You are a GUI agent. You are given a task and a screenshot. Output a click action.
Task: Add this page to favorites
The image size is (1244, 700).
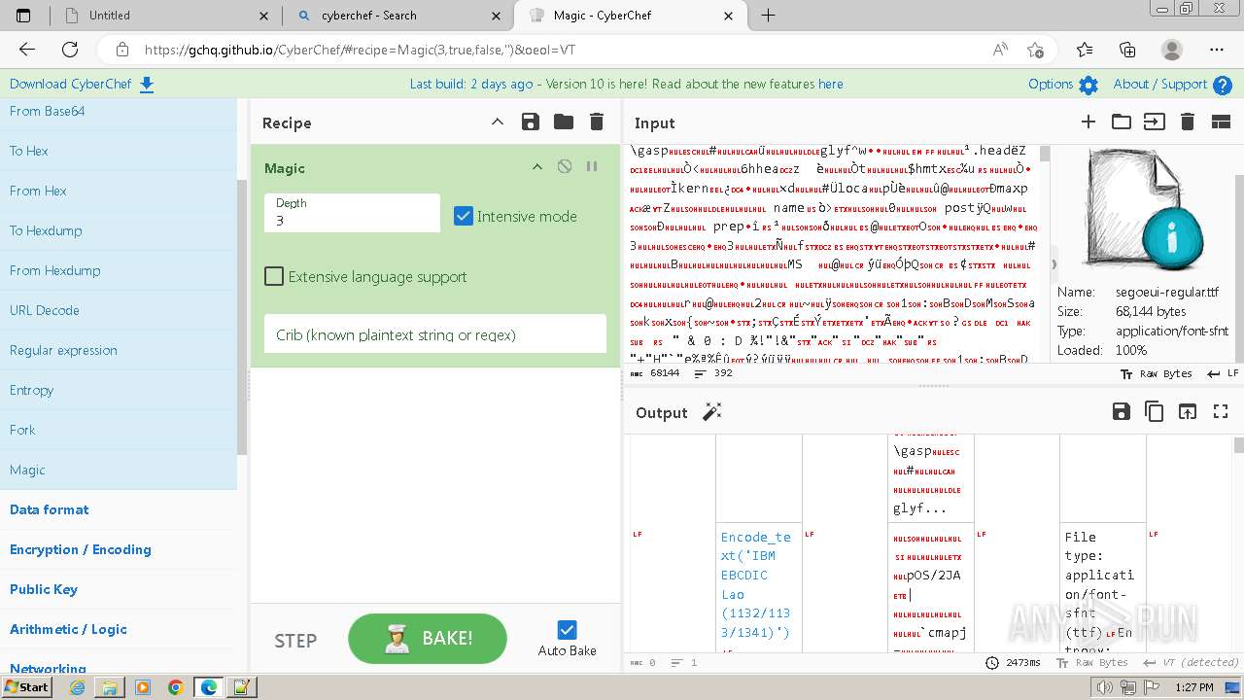1035,50
